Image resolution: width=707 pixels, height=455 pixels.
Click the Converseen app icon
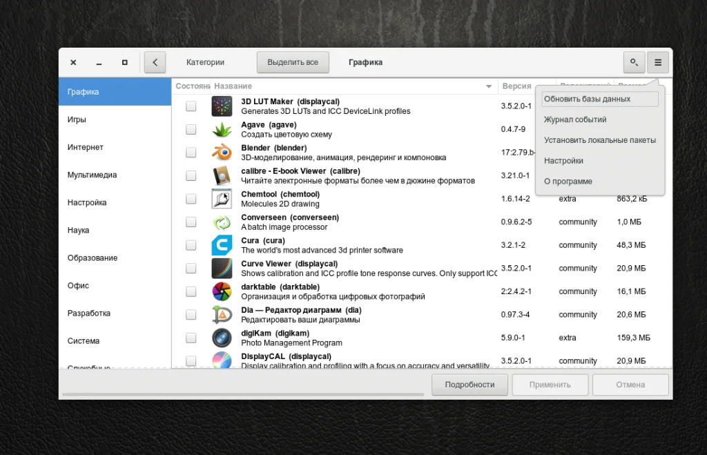(x=222, y=222)
